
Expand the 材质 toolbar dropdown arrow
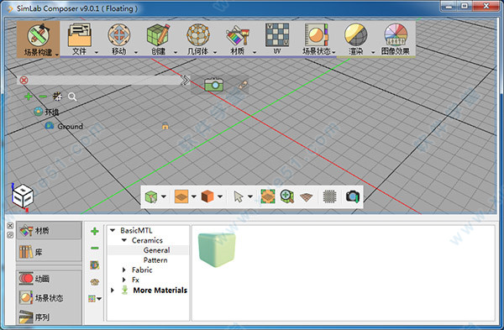[255, 52]
